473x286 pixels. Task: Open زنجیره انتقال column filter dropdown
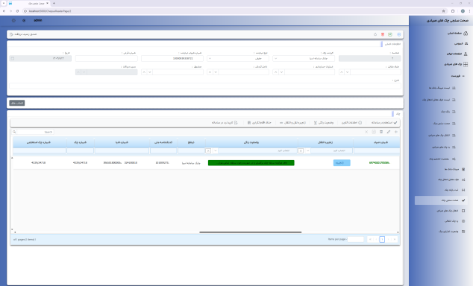pyautogui.click(x=307, y=150)
